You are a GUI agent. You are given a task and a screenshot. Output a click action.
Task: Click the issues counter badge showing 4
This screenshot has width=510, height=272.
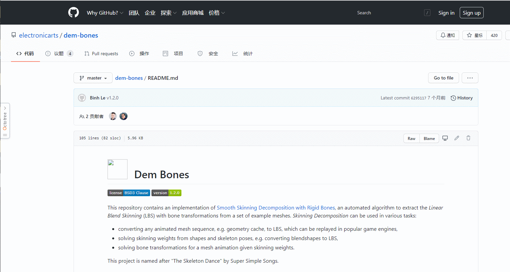(x=70, y=54)
